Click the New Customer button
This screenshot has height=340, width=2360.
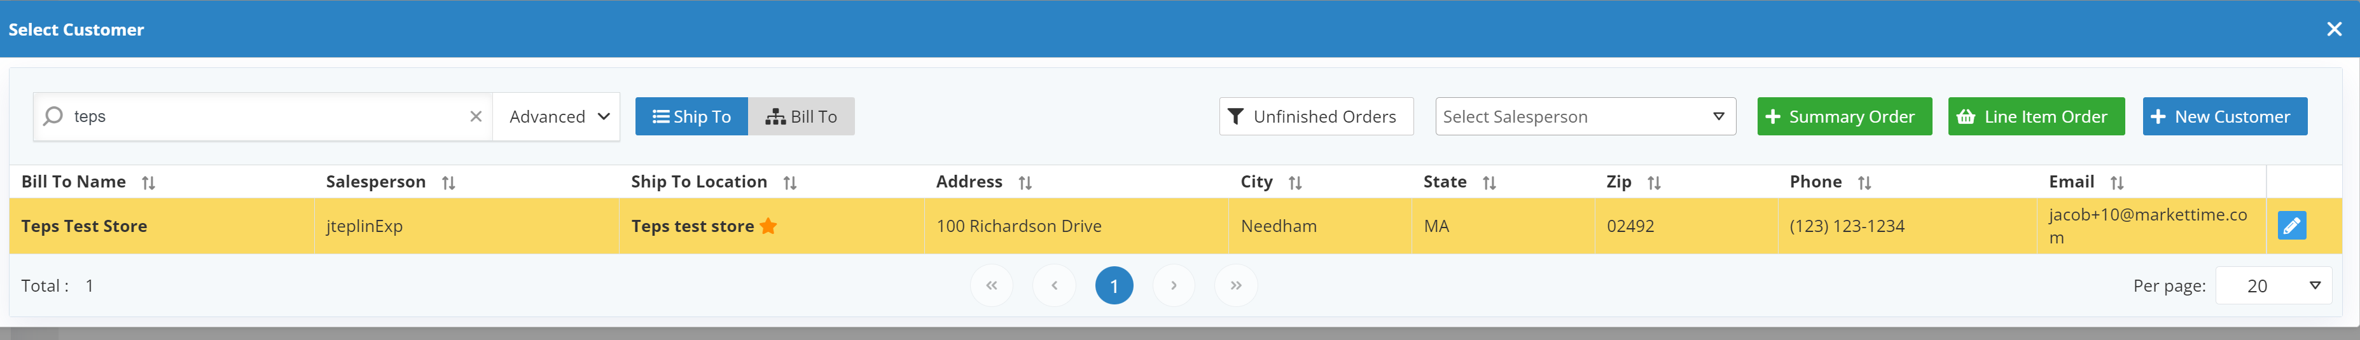click(2225, 116)
